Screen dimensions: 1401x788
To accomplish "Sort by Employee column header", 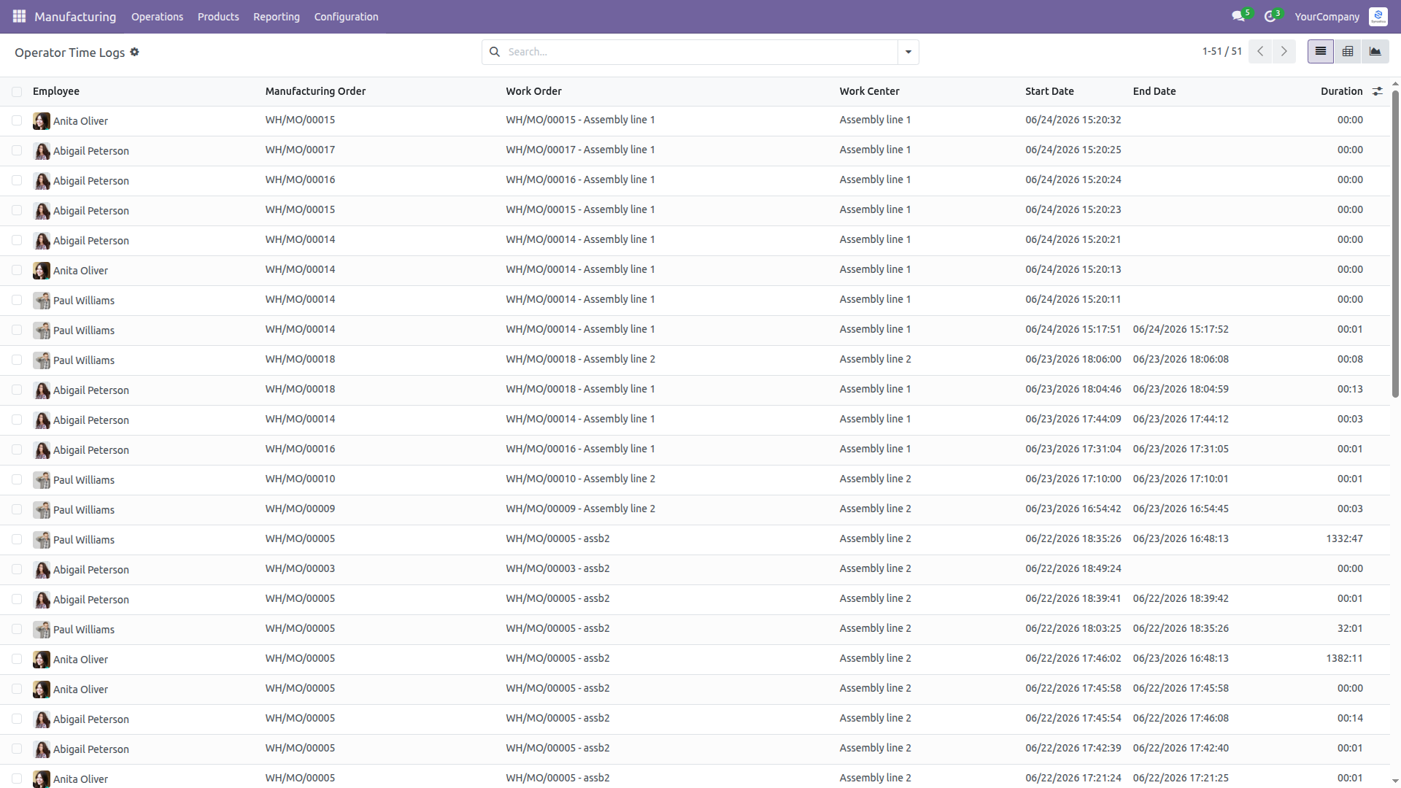I will [x=56, y=91].
